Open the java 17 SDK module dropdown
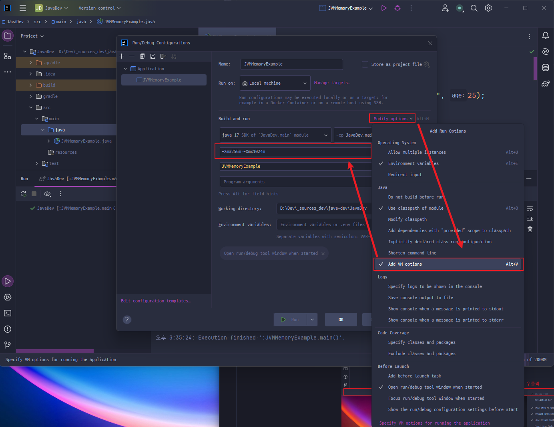 click(x=275, y=135)
